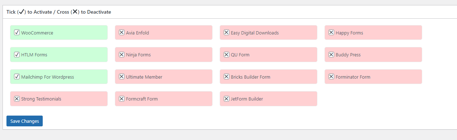Activate the Avia Enfold checkbox
The image size is (457, 140).
121,32
